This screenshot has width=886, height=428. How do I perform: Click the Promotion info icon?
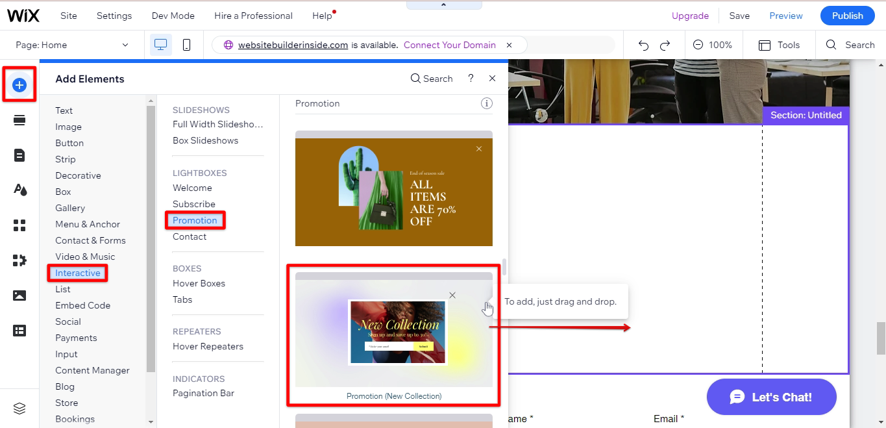pyautogui.click(x=486, y=103)
